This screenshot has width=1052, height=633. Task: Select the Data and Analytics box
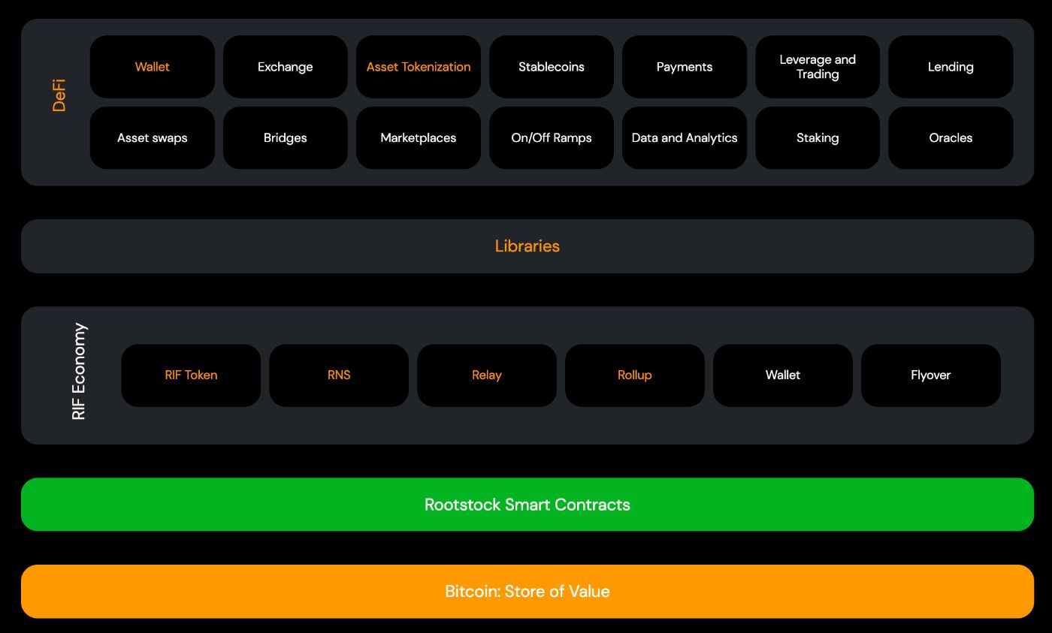pos(685,137)
